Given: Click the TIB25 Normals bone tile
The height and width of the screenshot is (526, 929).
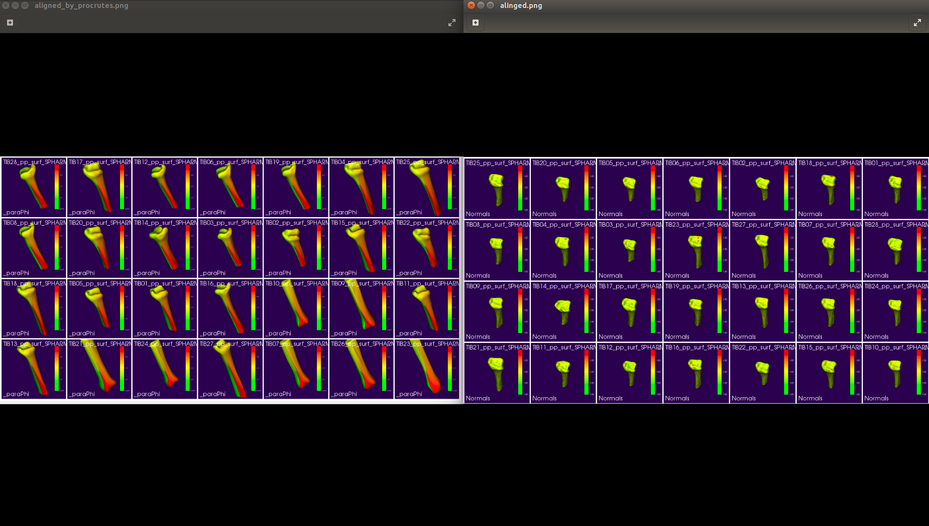Looking at the screenshot, I should 497,189.
